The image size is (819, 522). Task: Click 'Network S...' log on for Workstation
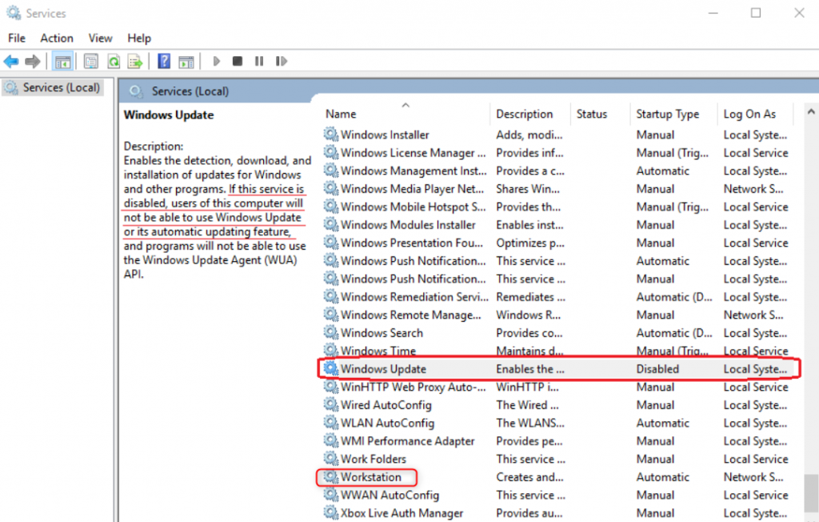pyautogui.click(x=753, y=477)
